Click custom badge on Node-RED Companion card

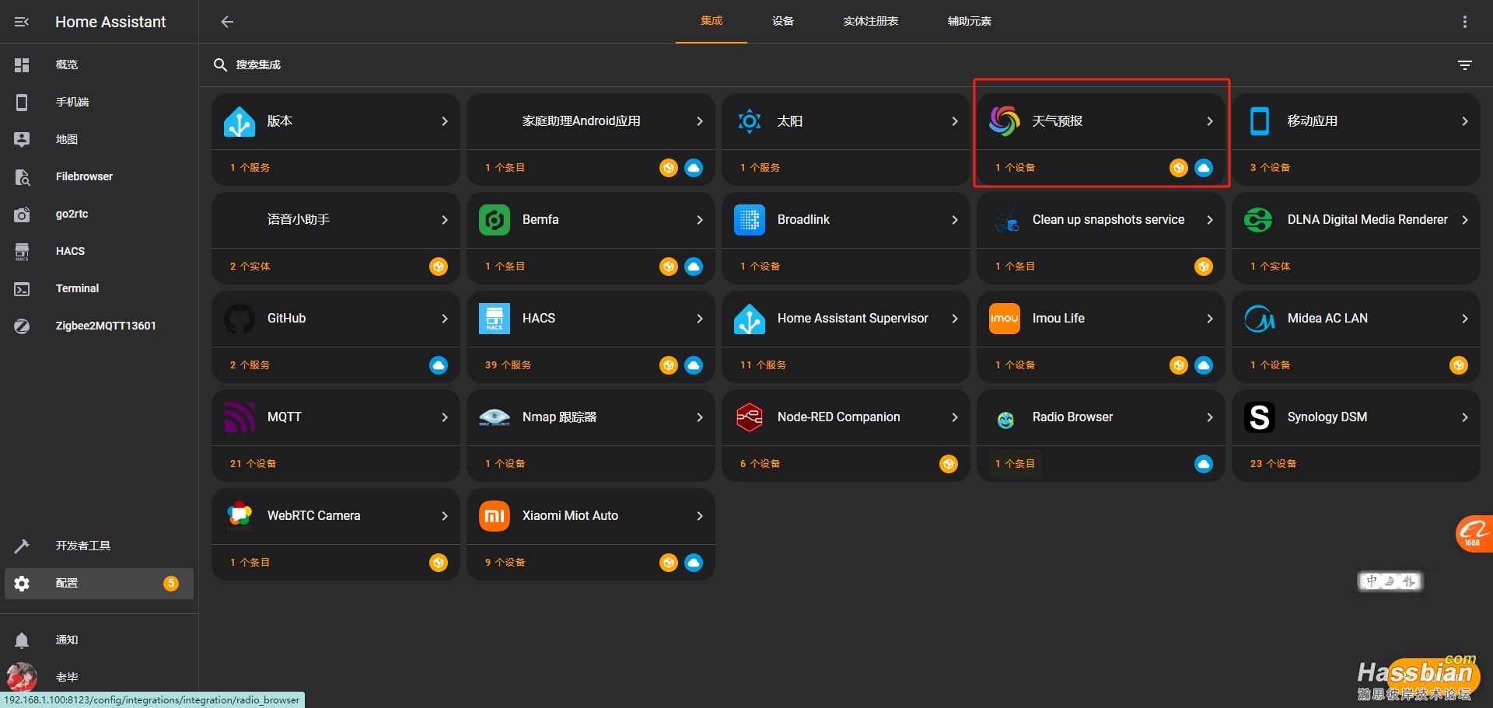949,464
